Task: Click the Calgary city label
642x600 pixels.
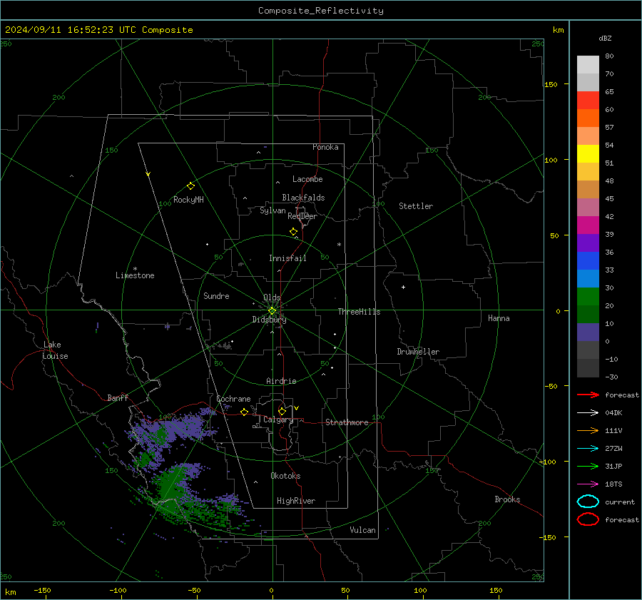Action: pos(278,420)
